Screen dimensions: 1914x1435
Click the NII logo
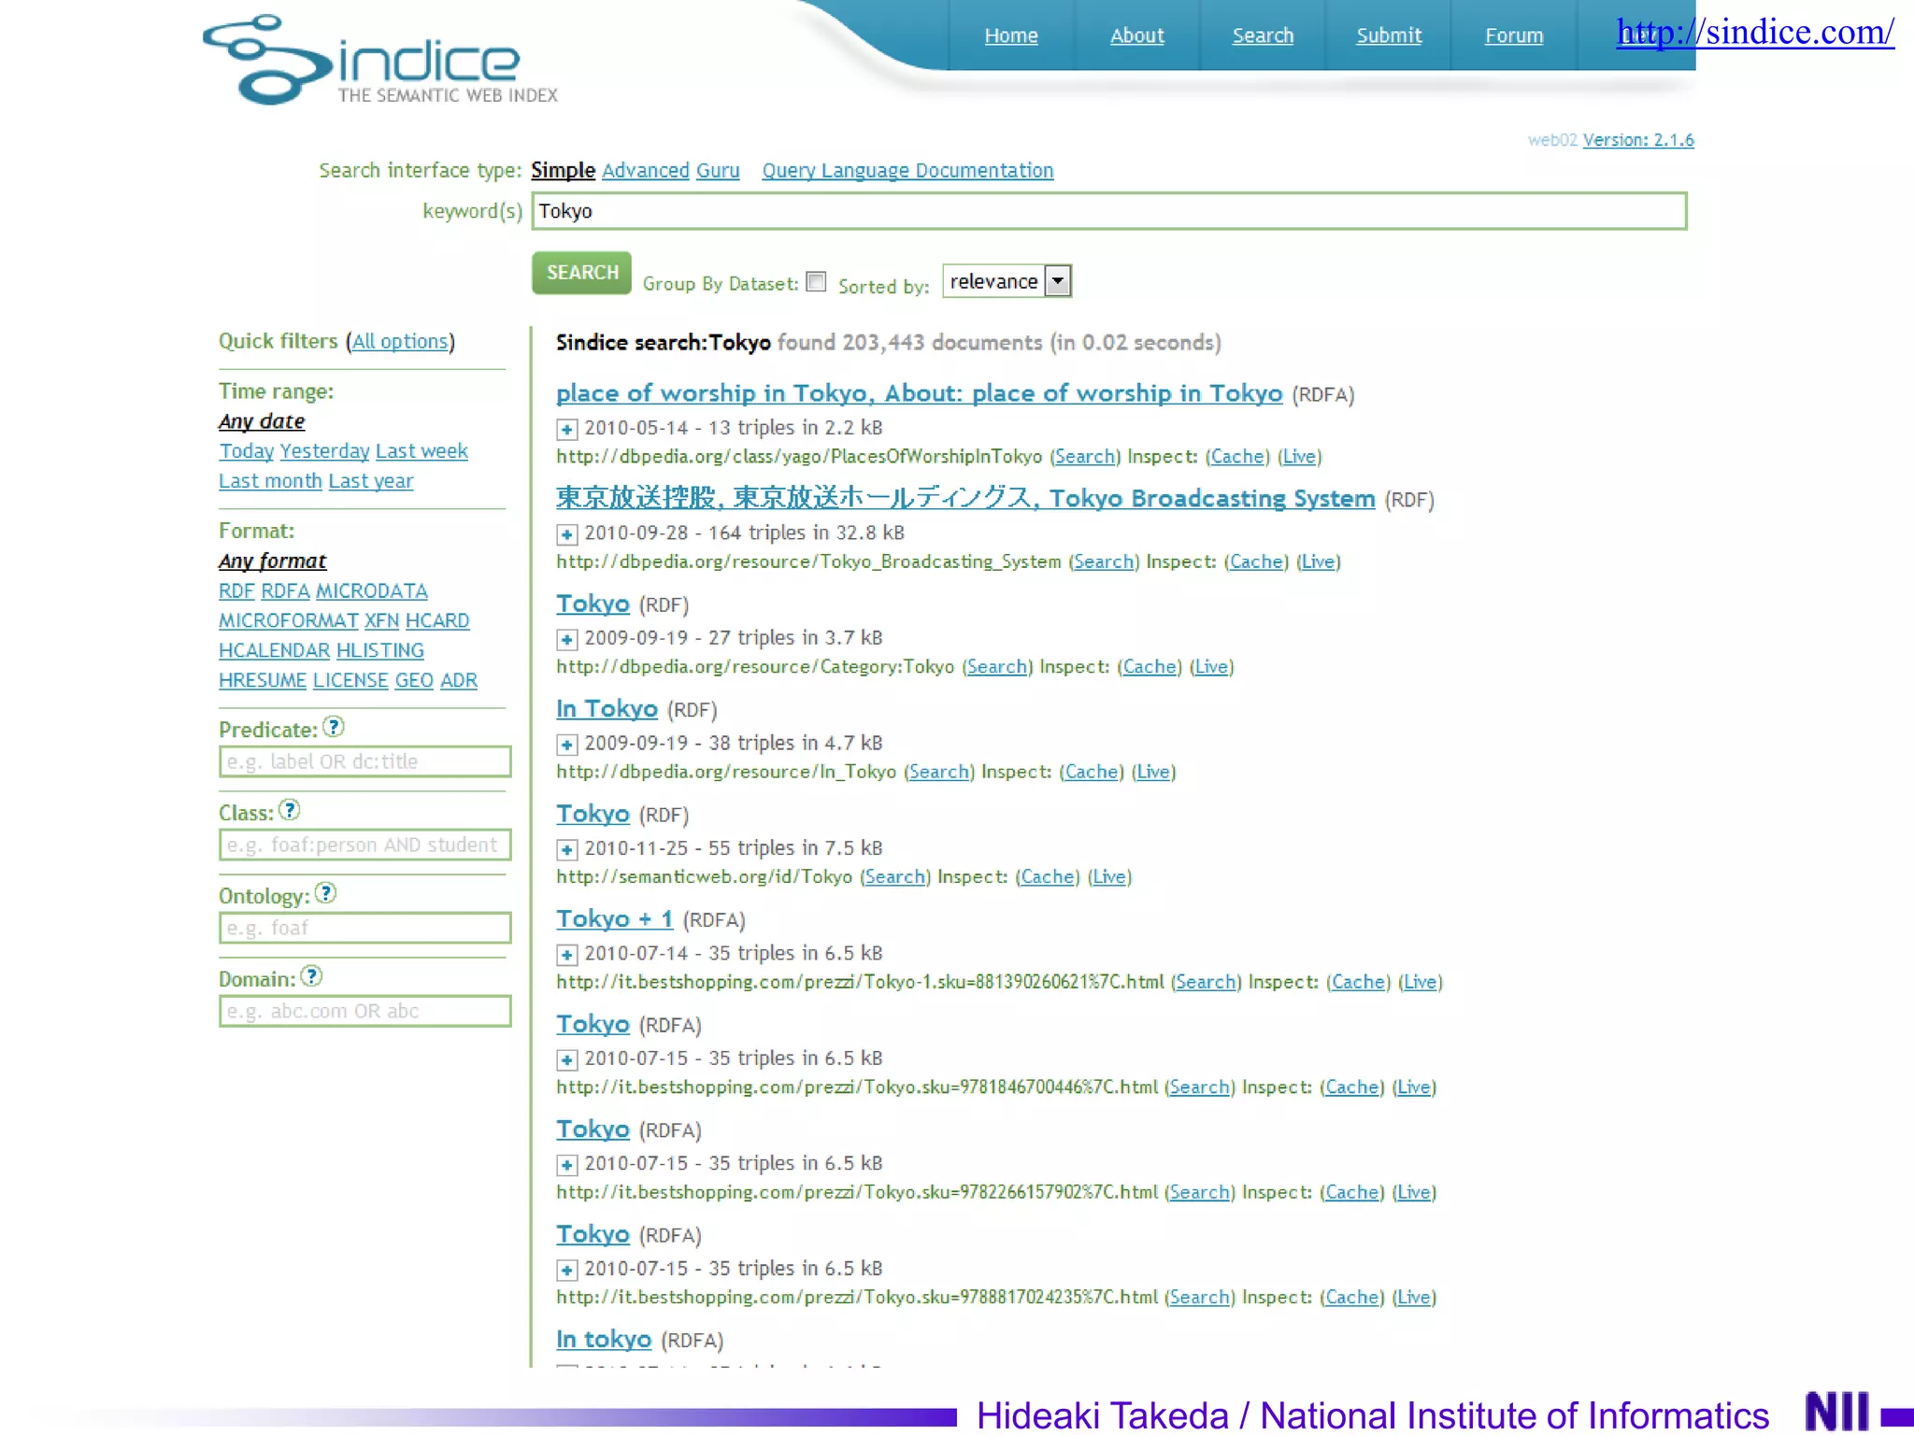[x=1837, y=1411]
